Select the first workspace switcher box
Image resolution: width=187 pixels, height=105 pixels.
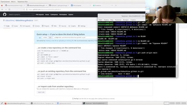click(x=166, y=103)
